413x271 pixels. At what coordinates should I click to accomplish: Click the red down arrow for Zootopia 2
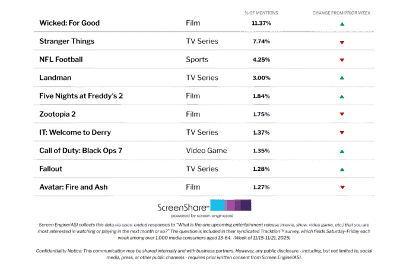[342, 114]
